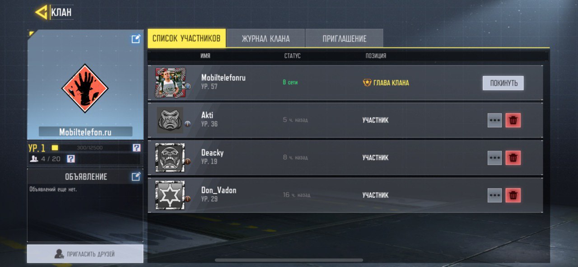Click the help question mark beside clan XP bar
The width and height of the screenshot is (578, 267).
tap(136, 148)
